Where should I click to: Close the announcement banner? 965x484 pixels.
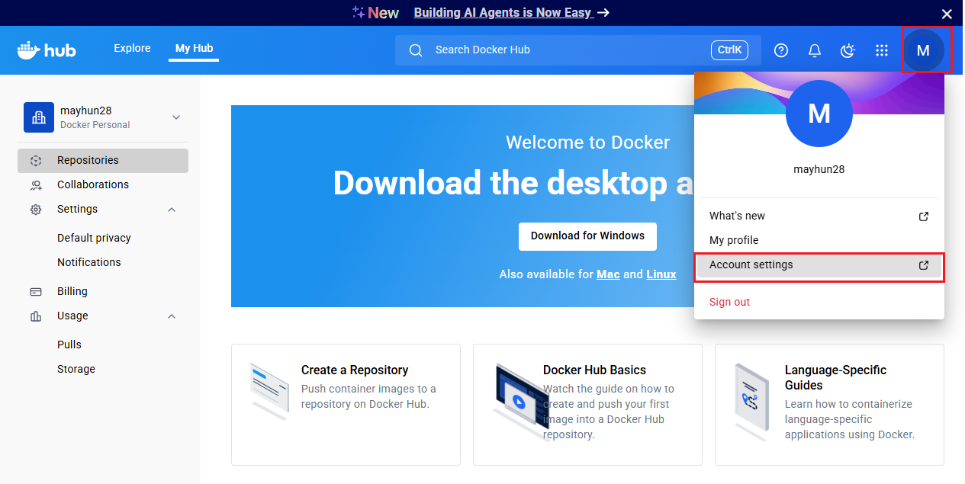[x=947, y=14]
